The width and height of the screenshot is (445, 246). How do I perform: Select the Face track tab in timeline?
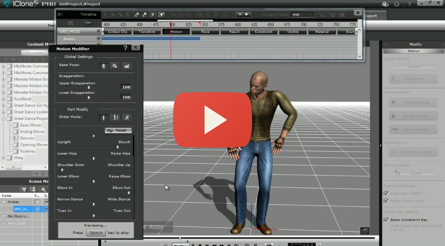(x=205, y=32)
